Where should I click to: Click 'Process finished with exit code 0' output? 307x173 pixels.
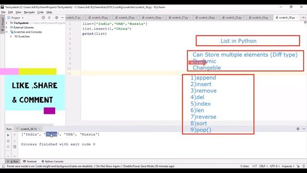click(58, 144)
